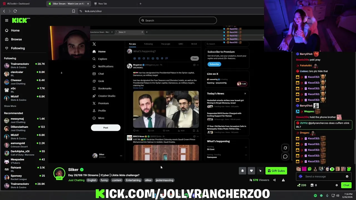356x200 pixels.
Task: Click the 220 channel points balance
Action: point(302,185)
